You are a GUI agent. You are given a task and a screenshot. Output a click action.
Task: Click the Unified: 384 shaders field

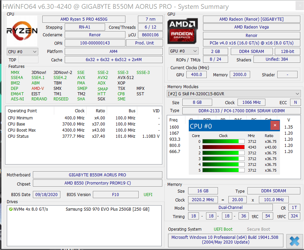point(277,59)
